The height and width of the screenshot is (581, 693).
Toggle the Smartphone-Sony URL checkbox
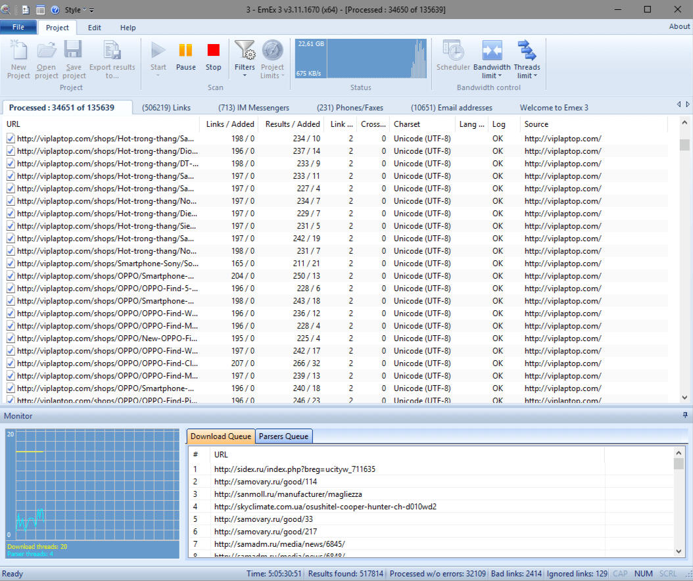click(x=9, y=263)
